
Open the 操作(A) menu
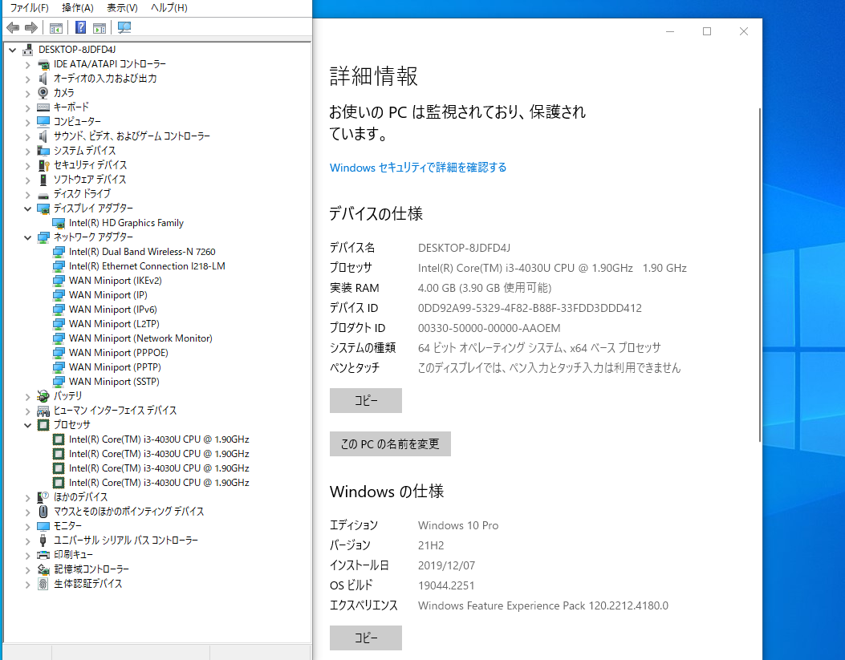(78, 7)
